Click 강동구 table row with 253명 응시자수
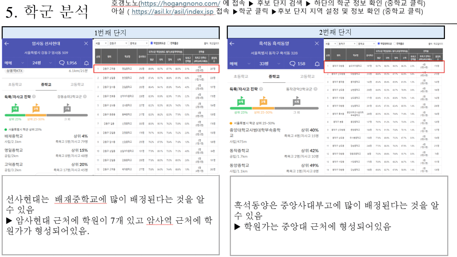 click(156, 69)
